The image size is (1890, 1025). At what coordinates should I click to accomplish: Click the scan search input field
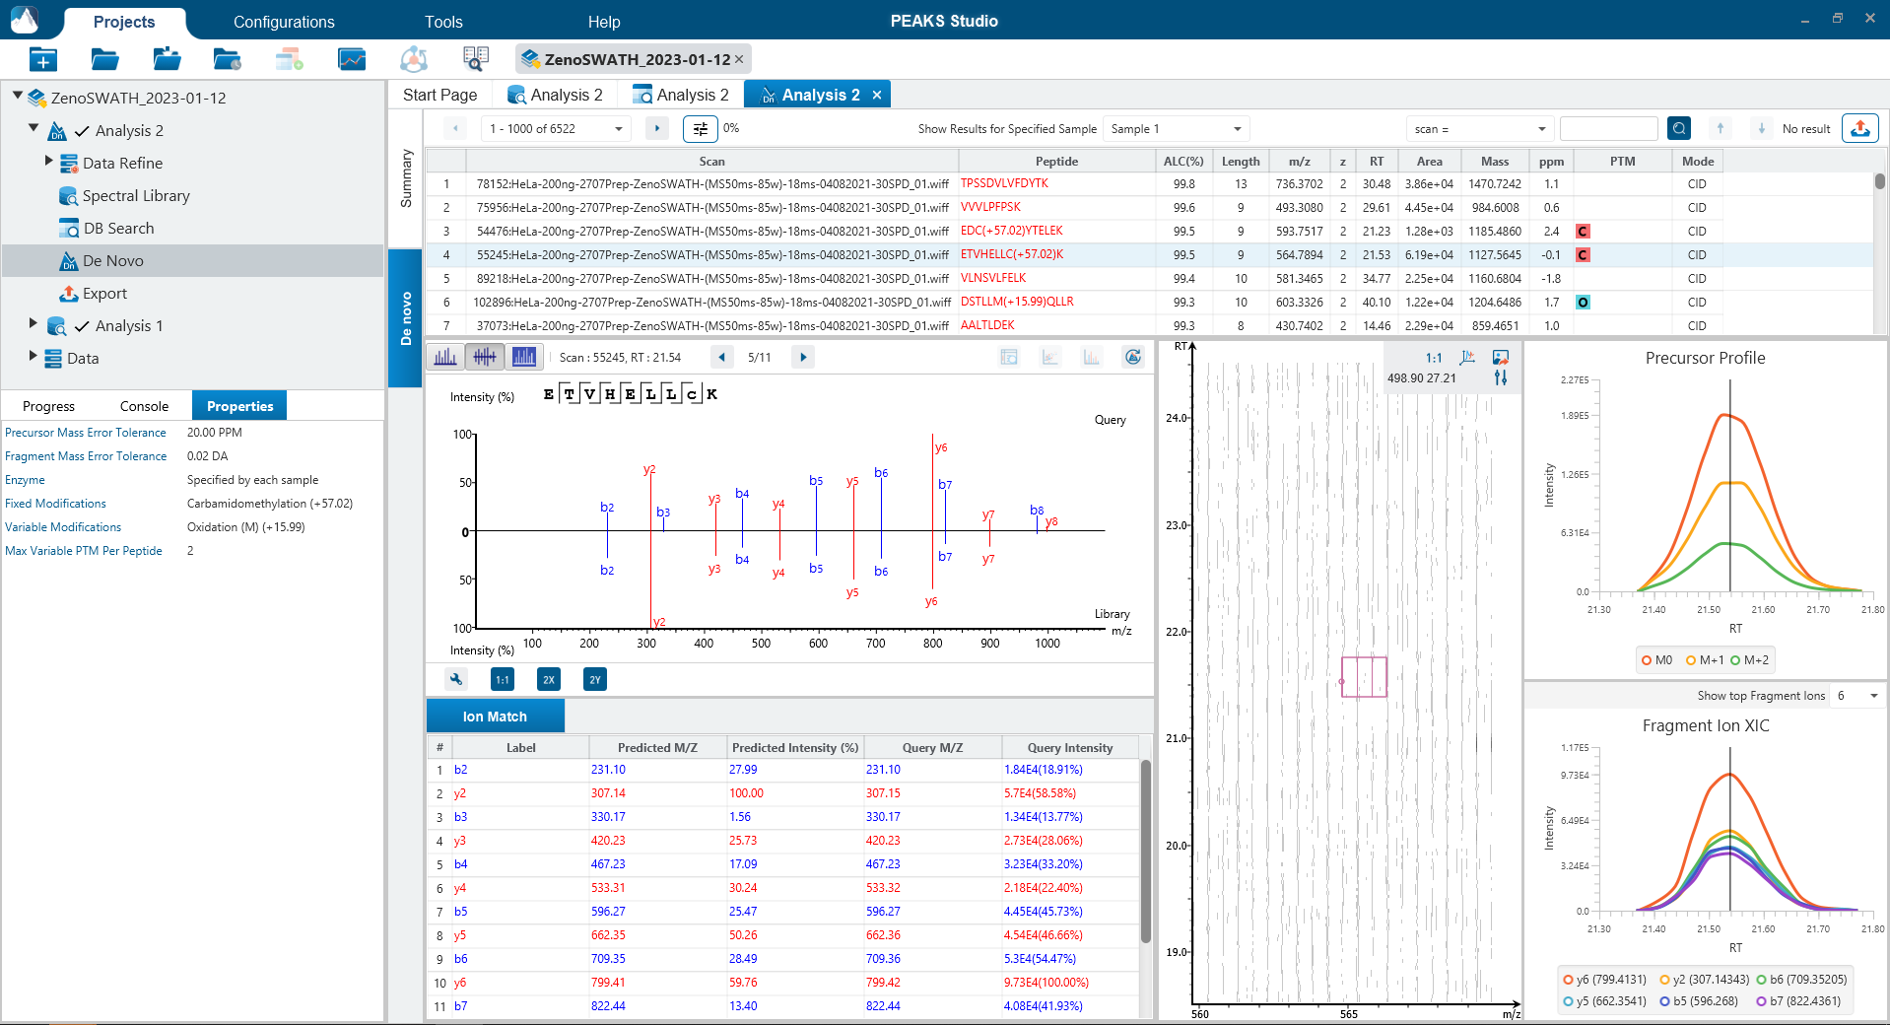1609,129
